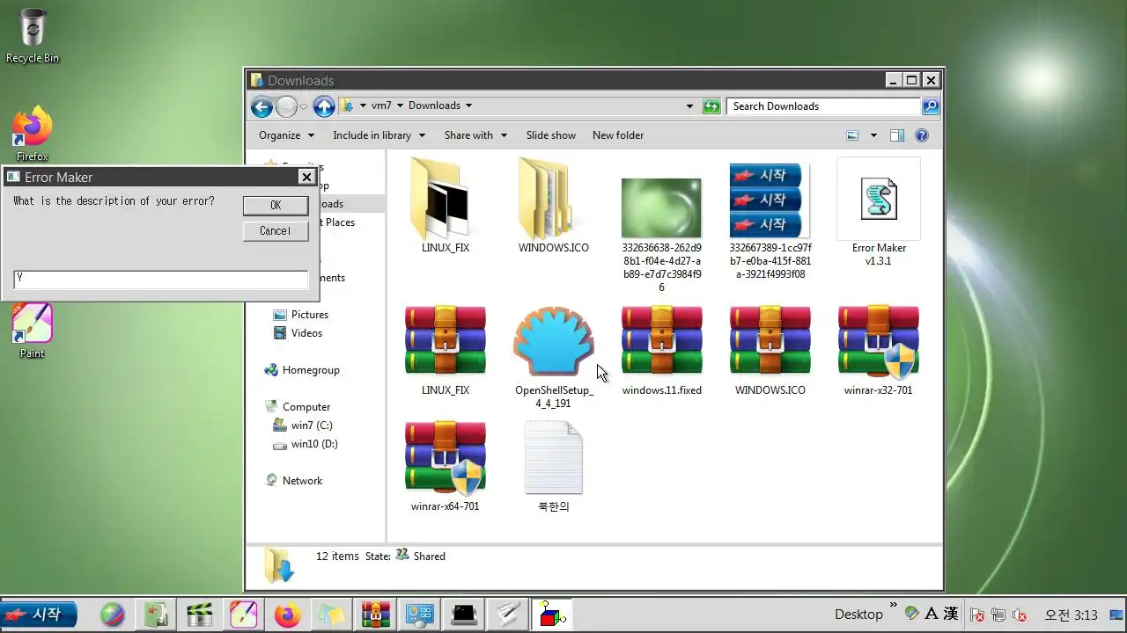Click New folder in toolbar
This screenshot has width=1127, height=633.
pyautogui.click(x=618, y=135)
